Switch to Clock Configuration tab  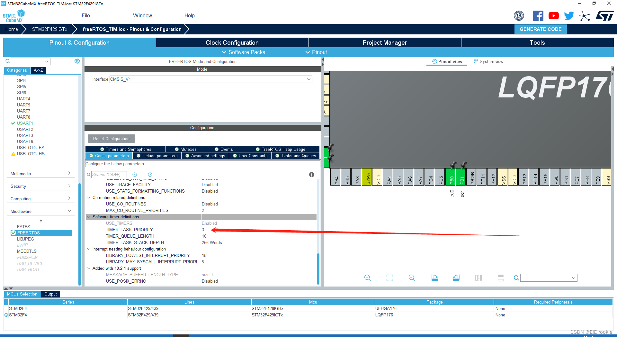tap(232, 42)
